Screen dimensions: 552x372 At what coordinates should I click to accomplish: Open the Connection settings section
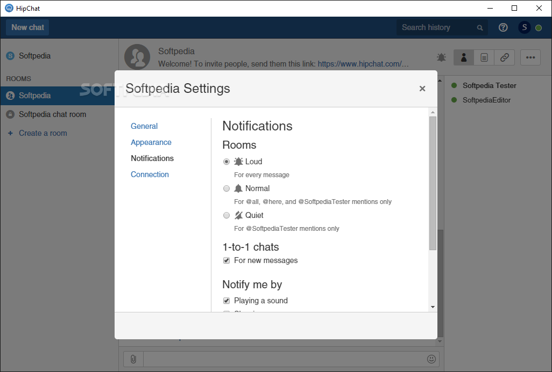[150, 174]
